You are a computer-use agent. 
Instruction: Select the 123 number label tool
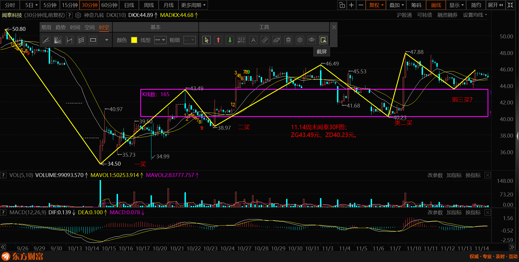[x=241, y=40]
